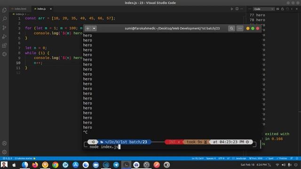Open notifications bell in status bar
The image size is (301, 169).
click(x=297, y=159)
